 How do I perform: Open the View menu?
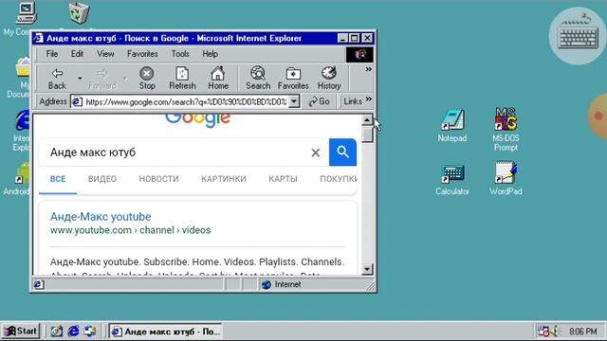tap(105, 54)
